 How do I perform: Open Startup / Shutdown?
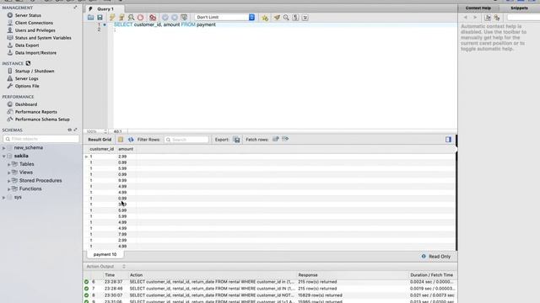tap(35, 71)
